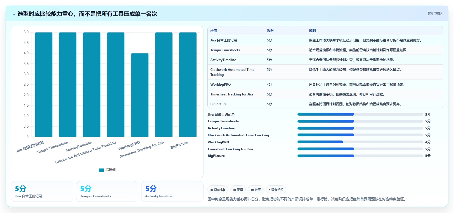454x213 pixels.
Task: Toggle the 指标值 legend swatch
Action: (101, 170)
